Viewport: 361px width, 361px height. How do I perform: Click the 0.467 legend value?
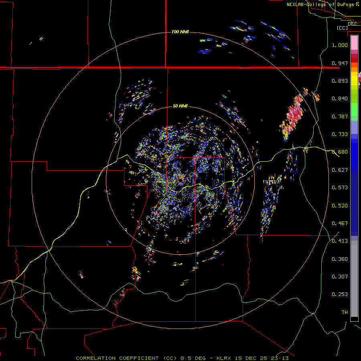340,223
